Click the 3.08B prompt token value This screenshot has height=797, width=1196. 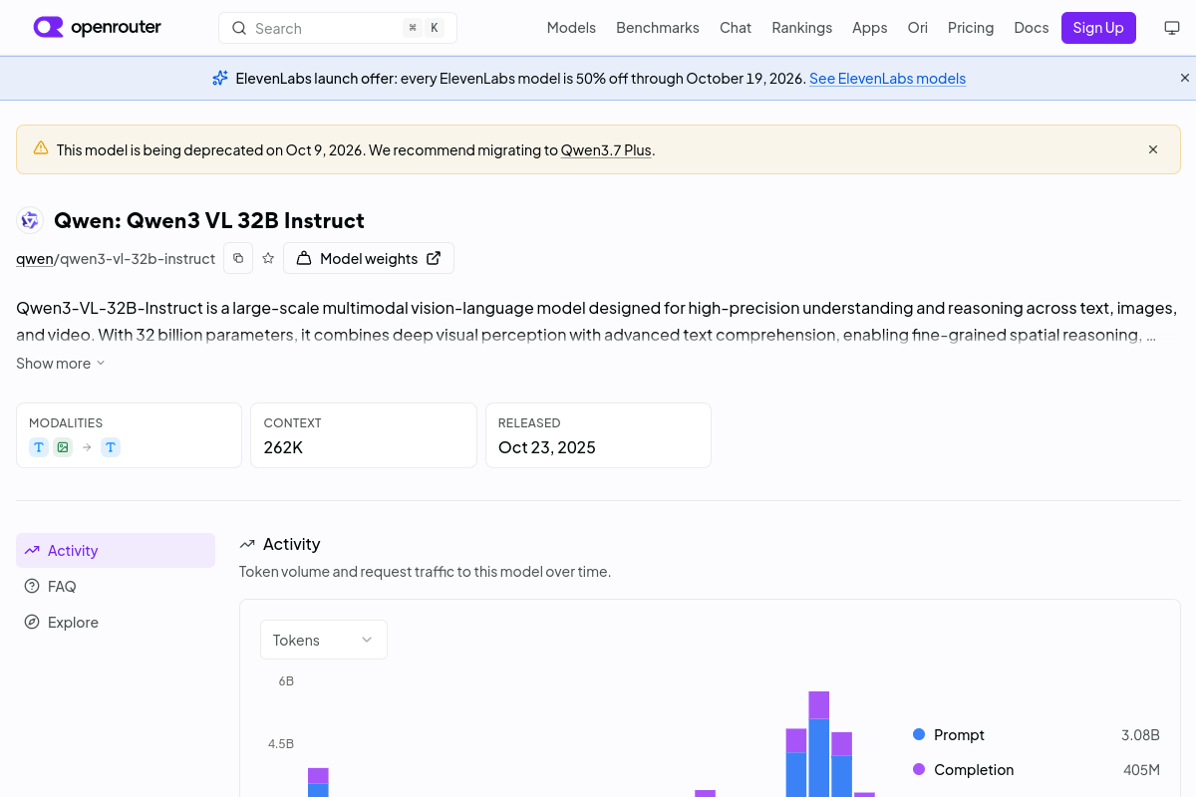(1140, 734)
